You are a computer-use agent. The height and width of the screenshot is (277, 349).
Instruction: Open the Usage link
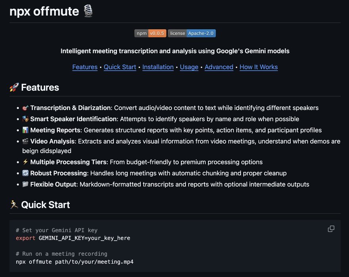click(x=189, y=67)
